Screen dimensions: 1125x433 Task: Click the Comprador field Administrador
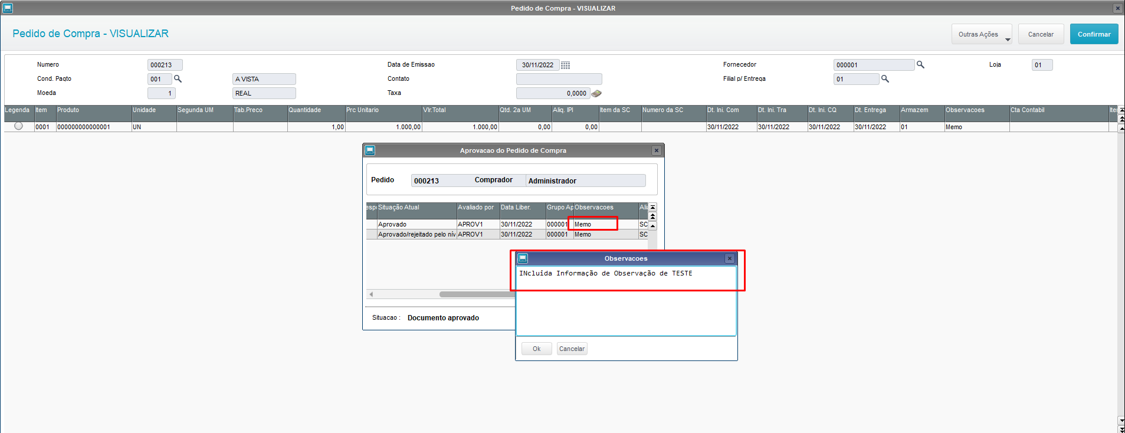[x=585, y=181]
